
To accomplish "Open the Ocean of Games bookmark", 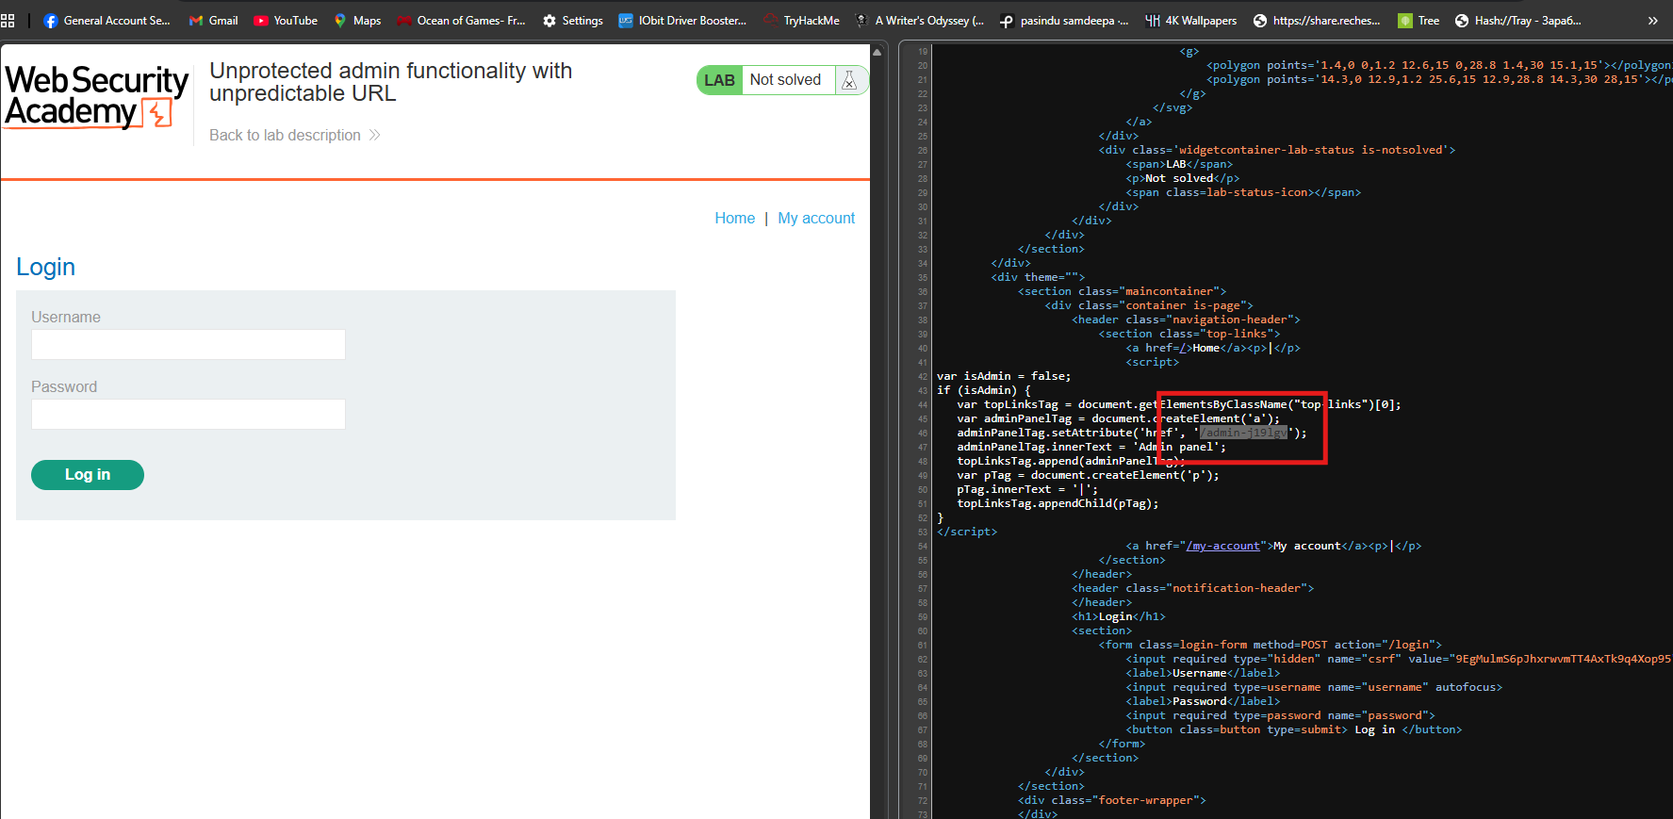I will coord(461,20).
